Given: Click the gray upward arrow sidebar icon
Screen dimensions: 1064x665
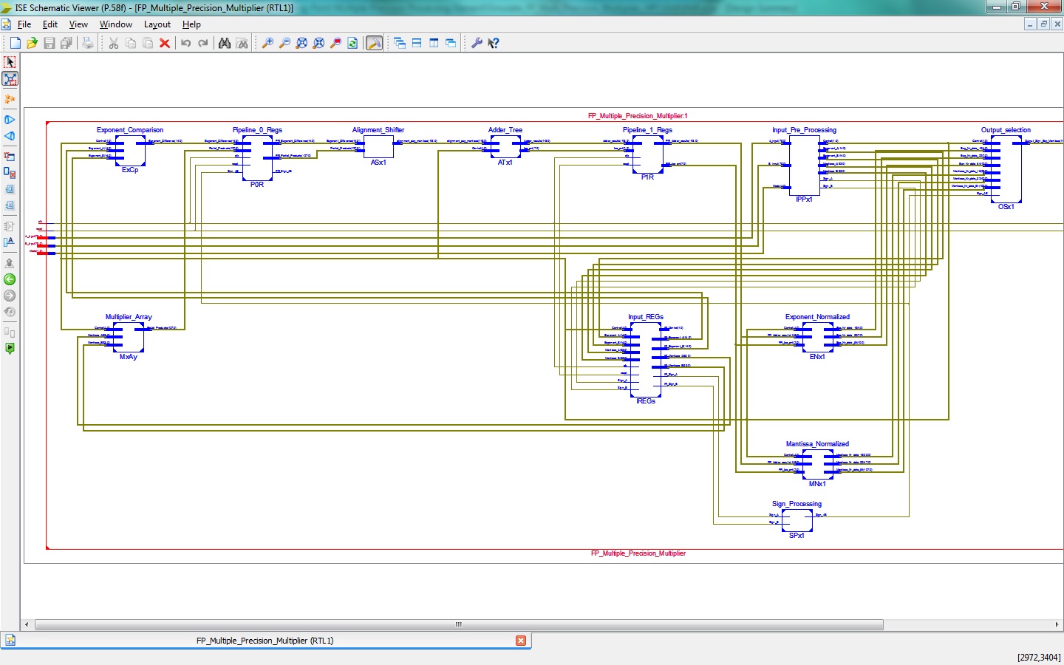Looking at the screenshot, I should pos(10,262).
